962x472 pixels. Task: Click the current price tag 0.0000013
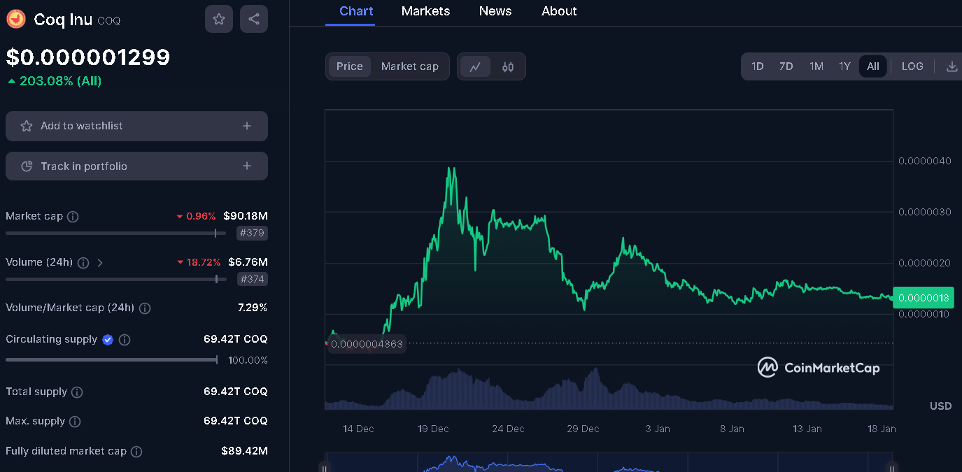924,298
